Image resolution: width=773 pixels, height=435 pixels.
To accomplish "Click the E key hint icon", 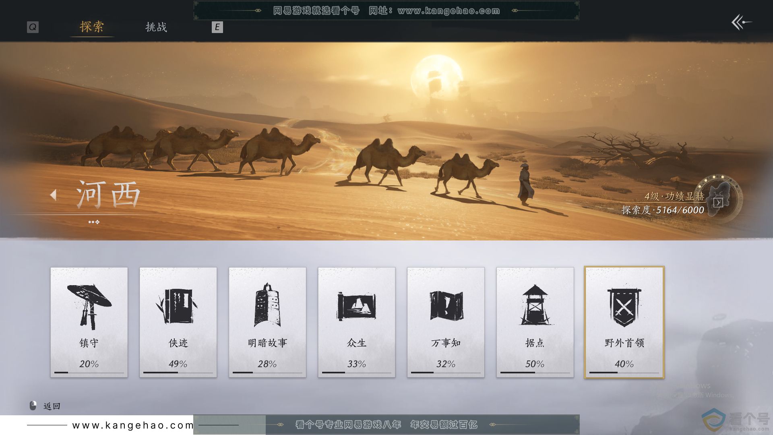I will (x=217, y=27).
